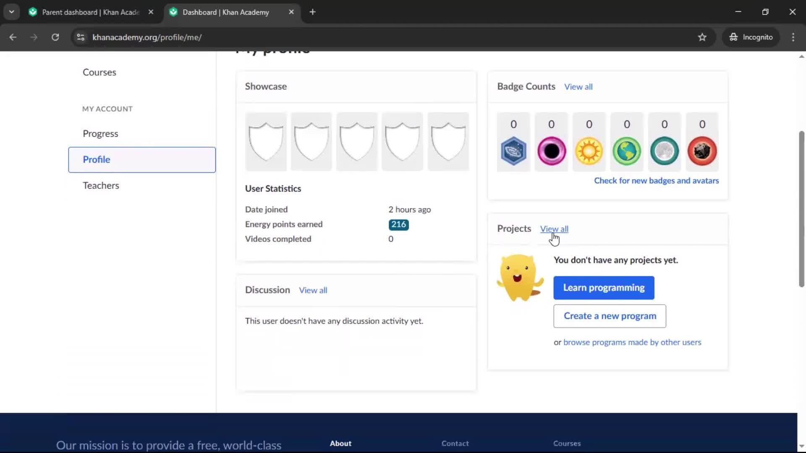
Task: Click the Showcase heading
Action: 266,86
